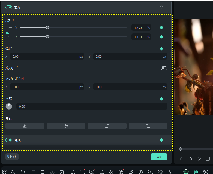The width and height of the screenshot is (213, 174).
Task: Enable the パスカーブ toggle
Action: pyautogui.click(x=164, y=68)
